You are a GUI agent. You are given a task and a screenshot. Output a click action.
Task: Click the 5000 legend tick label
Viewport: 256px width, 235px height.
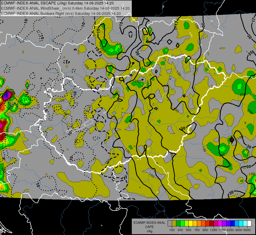coord(247,230)
